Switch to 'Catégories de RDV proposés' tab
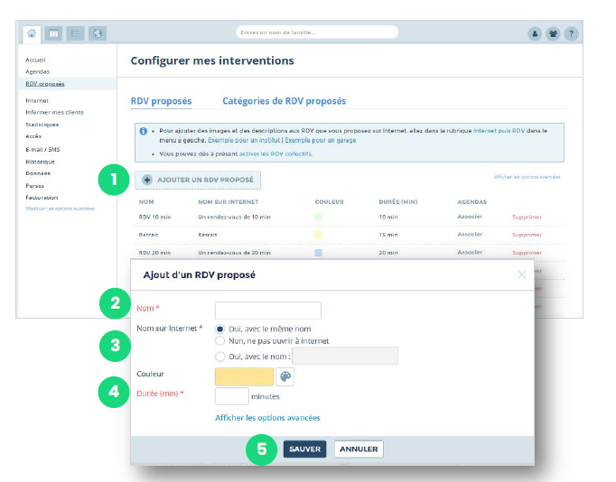Image resolution: width=616 pixels, height=482 pixels. (284, 101)
